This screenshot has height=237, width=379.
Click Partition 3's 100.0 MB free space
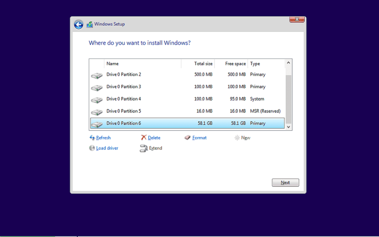tap(236, 87)
